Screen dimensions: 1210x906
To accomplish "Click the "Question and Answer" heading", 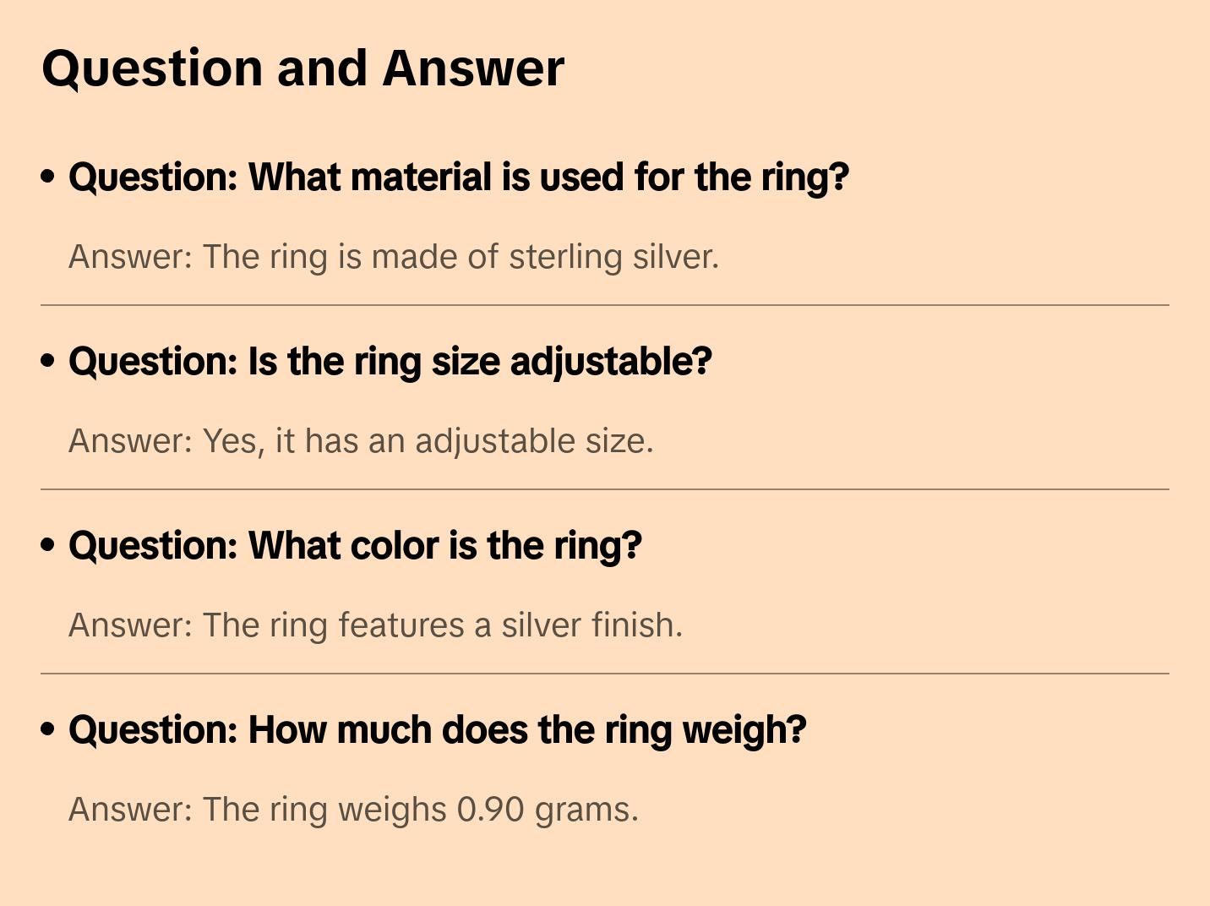I will (x=302, y=68).
